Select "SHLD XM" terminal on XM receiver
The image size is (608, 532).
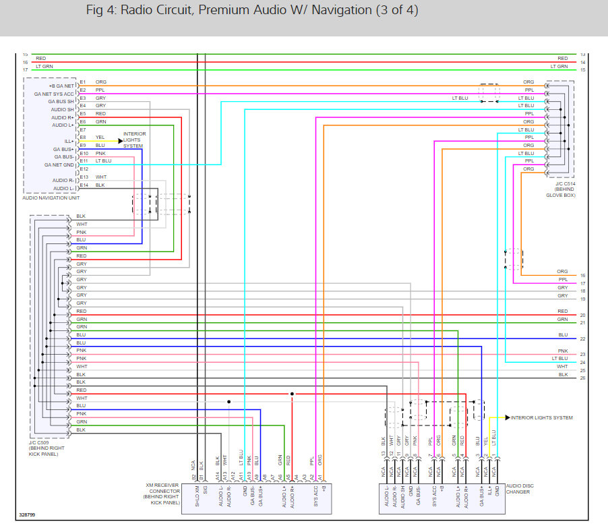197,496
